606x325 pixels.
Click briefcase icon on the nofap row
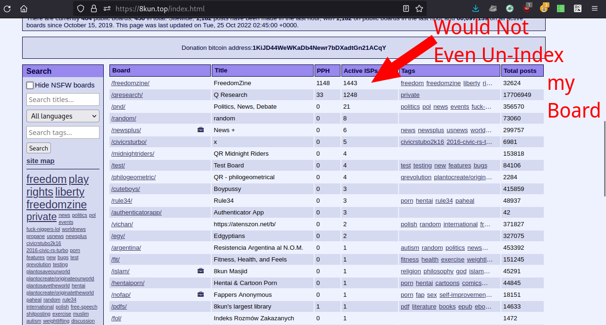[x=201, y=294]
